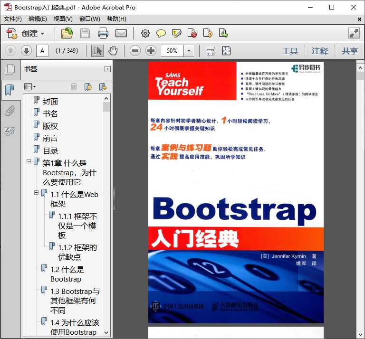Click the Extract page icon
Screen dimensions: 365x339
[223, 33]
